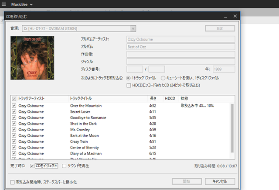Uncheck the Crazy Train track checkbox
This screenshot has width=279, height=190.
pos(14,142)
